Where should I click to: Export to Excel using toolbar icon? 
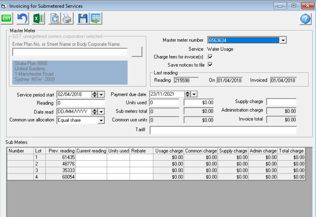[38, 19]
